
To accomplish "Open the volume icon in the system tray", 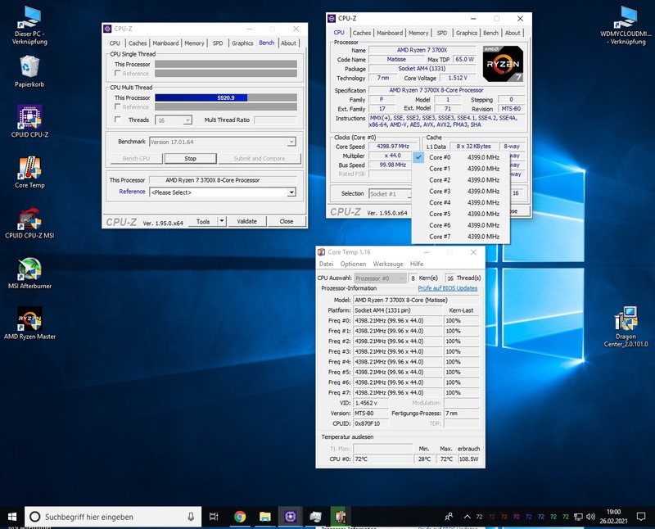I will point(590,517).
